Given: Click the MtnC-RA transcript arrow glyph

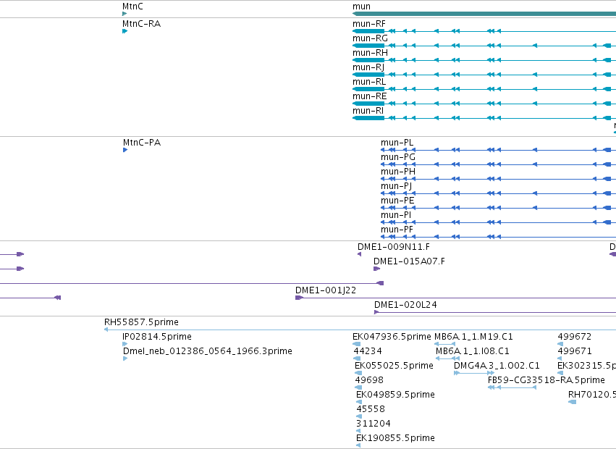Looking at the screenshot, I should [x=125, y=31].
